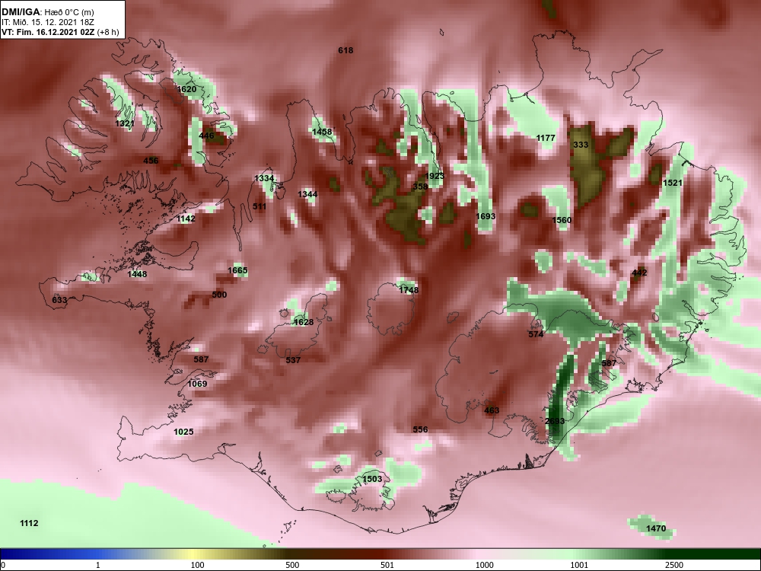Select the 1748 label on the glacier outline
This screenshot has width=761, height=571.
(409, 290)
